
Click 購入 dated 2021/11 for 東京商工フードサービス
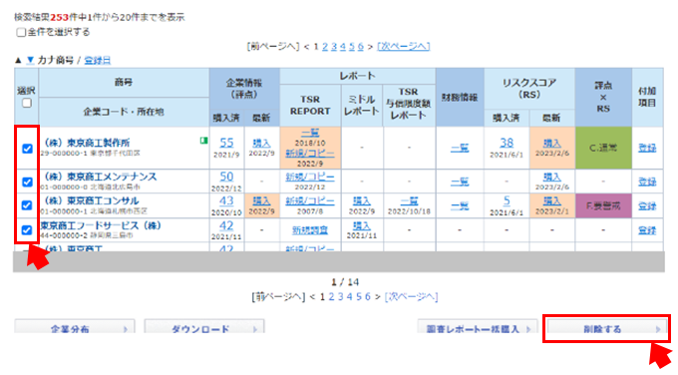click(362, 225)
